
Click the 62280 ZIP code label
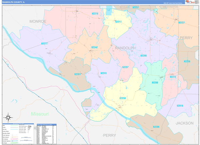pyautogui.click(x=156, y=127)
